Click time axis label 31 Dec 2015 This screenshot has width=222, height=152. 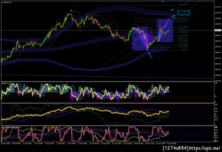(5, 144)
